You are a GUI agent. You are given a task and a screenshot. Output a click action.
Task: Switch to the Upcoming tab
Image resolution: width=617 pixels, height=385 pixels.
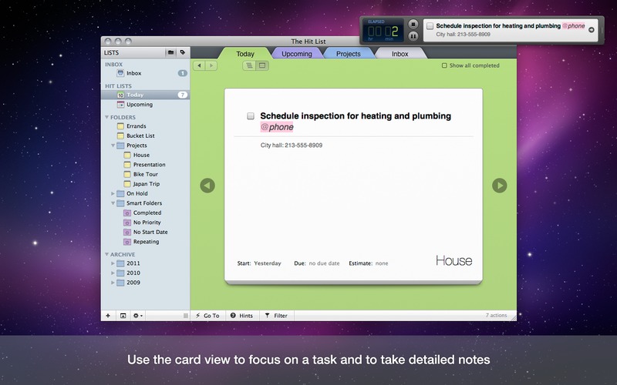pyautogui.click(x=297, y=54)
